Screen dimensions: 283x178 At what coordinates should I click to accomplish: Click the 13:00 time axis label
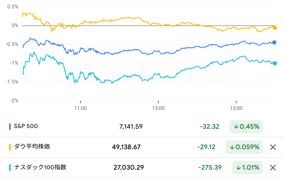tap(158, 108)
